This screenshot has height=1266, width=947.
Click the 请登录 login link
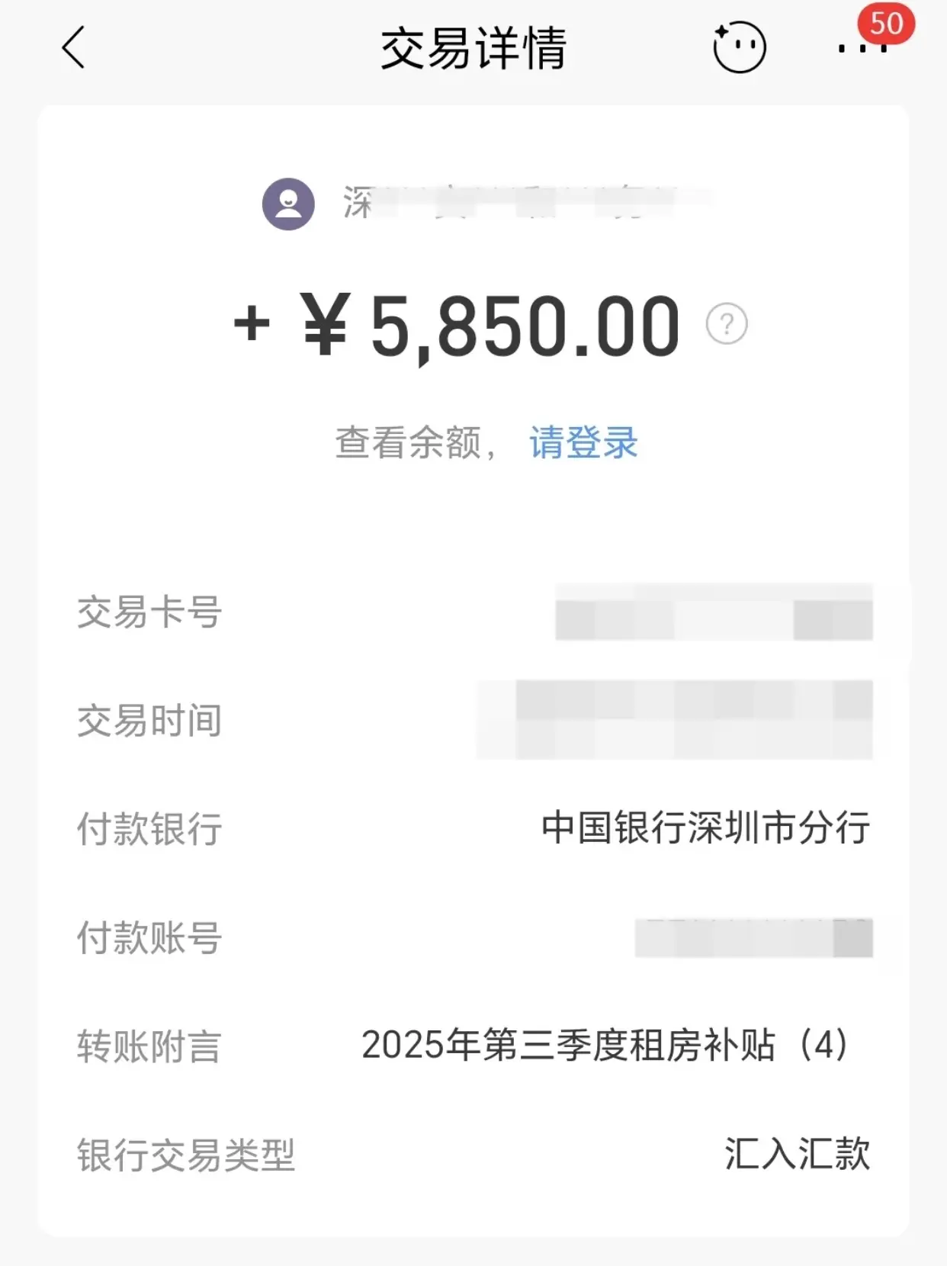pos(583,442)
